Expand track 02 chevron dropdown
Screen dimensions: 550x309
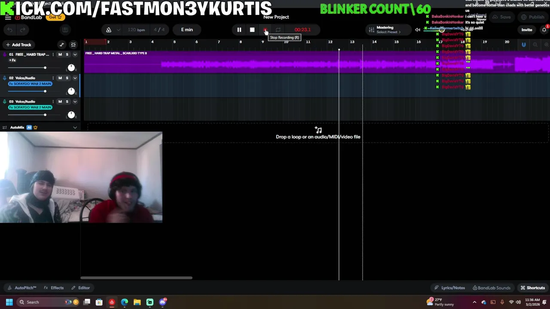(75, 78)
